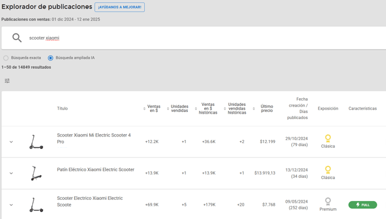This screenshot has height=219, width=386.
Task: Sort by Último precio arrows
Action: click(254, 108)
